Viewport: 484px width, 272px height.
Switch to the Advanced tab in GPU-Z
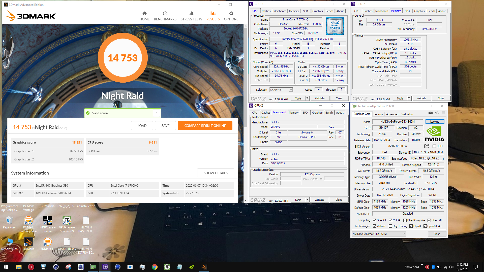392,114
